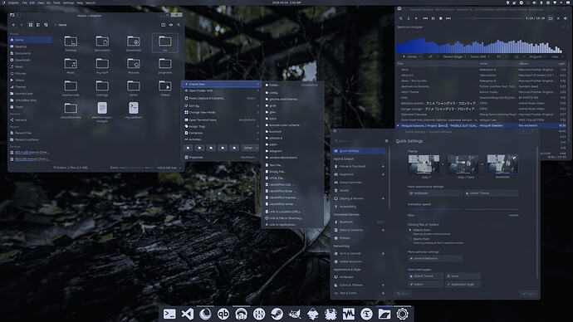Select the middle dark theme thumbnail
573x322 pixels.
(463, 164)
